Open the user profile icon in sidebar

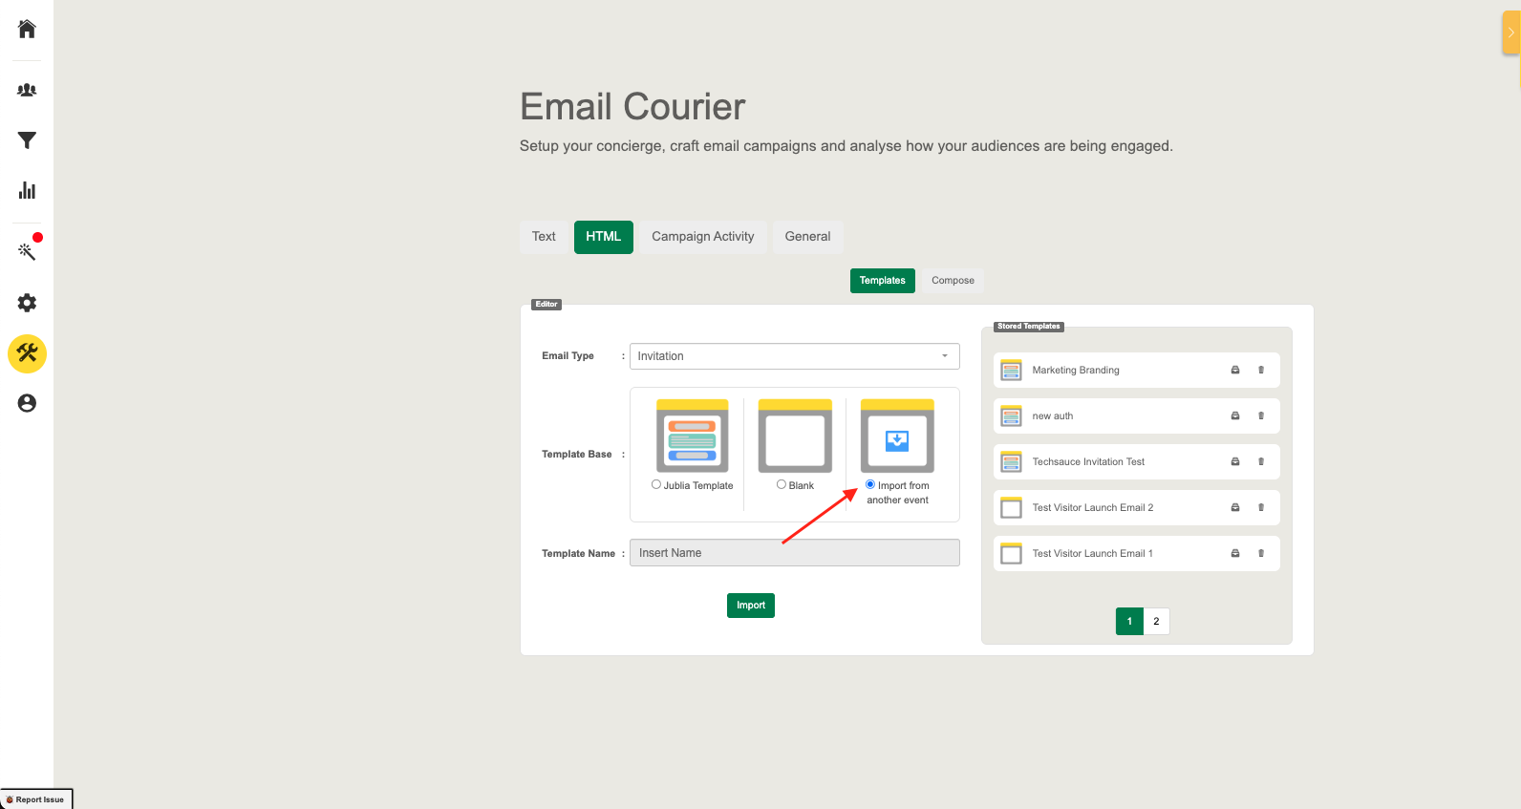(27, 403)
